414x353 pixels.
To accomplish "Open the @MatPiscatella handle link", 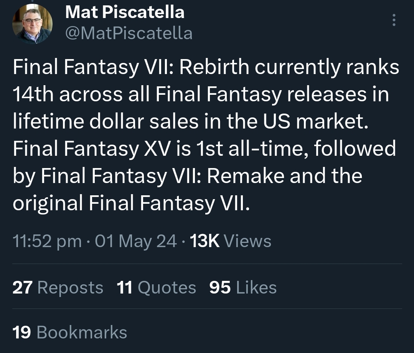I will (x=129, y=33).
